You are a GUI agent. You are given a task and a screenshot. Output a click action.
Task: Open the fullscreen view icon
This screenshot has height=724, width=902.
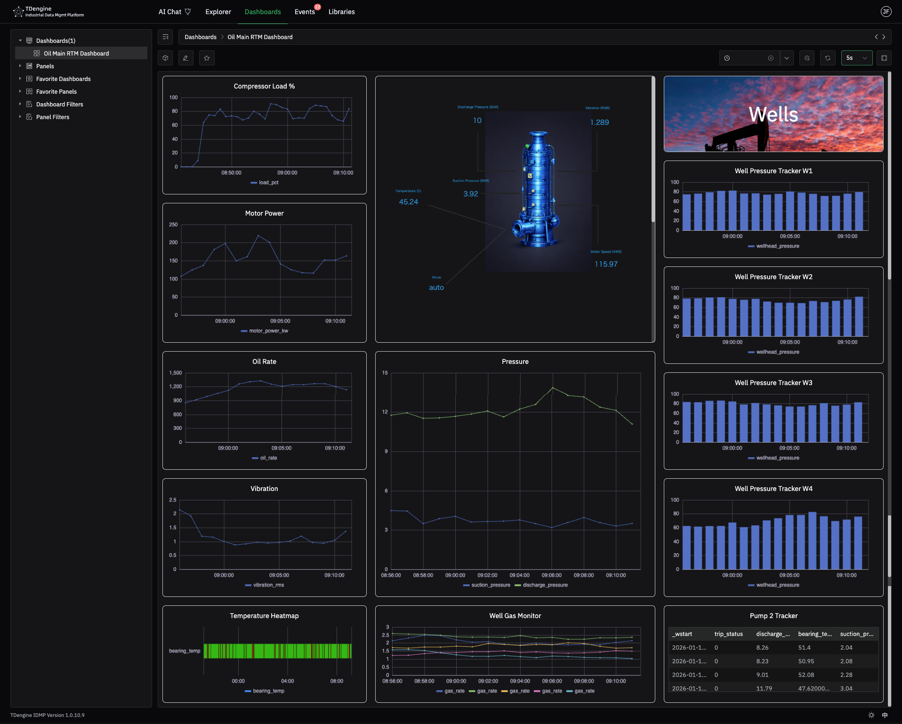pyautogui.click(x=884, y=58)
